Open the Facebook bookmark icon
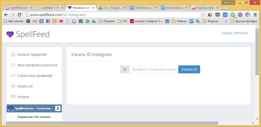This screenshot has height=127, width=261. [x=48, y=21]
